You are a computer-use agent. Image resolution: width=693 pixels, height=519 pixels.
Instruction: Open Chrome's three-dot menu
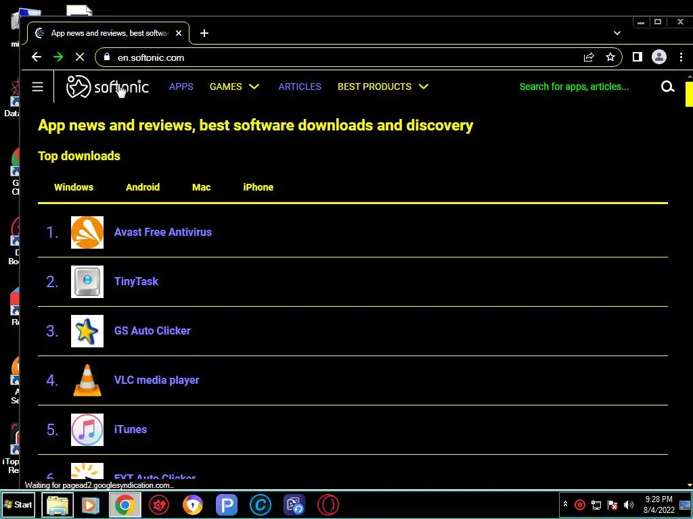(681, 57)
